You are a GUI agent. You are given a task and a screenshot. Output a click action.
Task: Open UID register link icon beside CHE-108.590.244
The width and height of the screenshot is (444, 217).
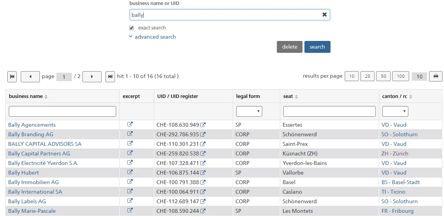pos(203,211)
